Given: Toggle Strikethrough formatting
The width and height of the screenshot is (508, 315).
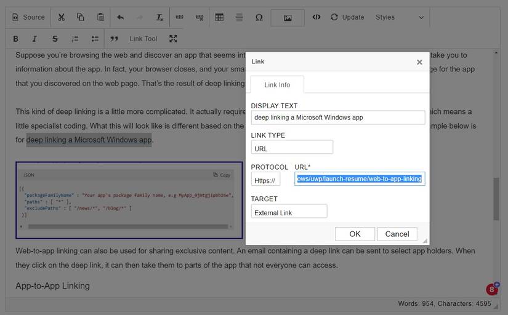Looking at the screenshot, I should tap(55, 39).
